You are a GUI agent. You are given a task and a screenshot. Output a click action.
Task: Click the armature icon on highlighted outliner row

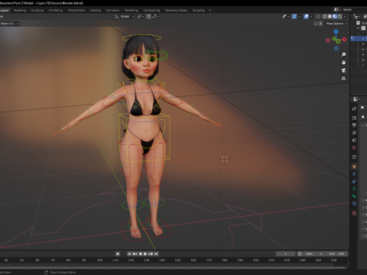pyautogui.click(x=352, y=38)
